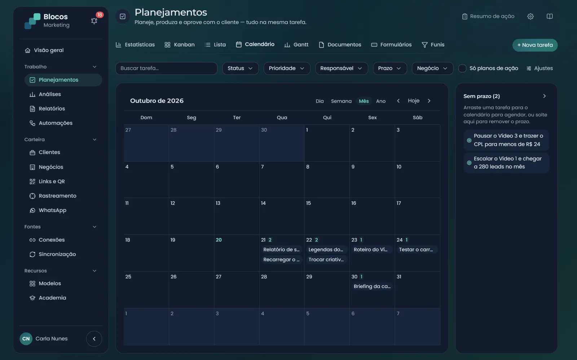Toggle Só planos de ação switch
This screenshot has height=360, width=577.
tap(462, 68)
